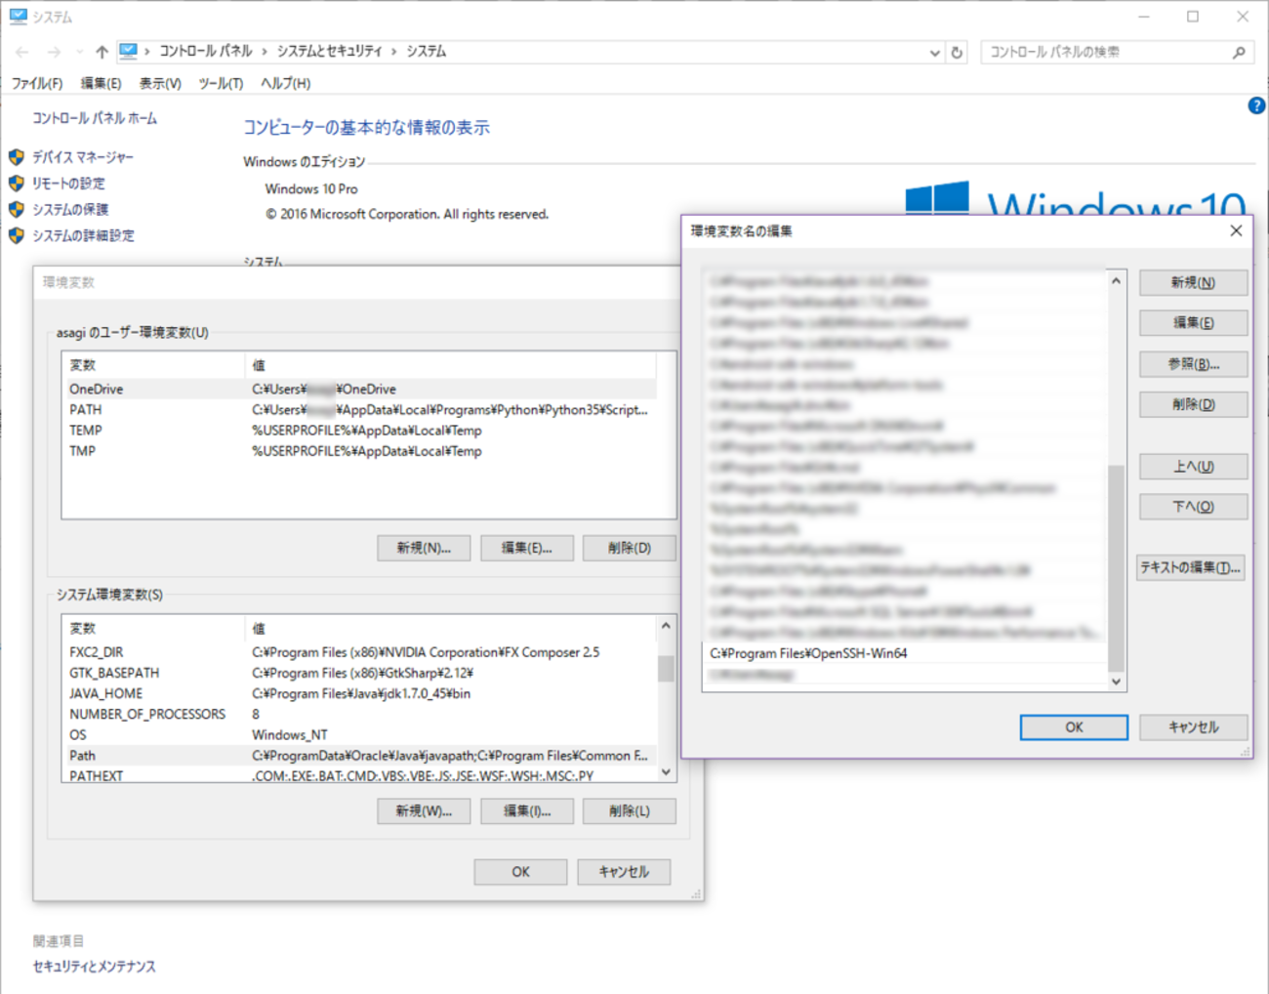Click 編集(E) in the path edit dialog
Image resolution: width=1269 pixels, height=994 pixels.
pyautogui.click(x=1193, y=323)
